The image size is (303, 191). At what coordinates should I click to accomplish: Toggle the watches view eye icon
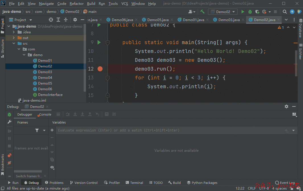pyautogui.click(x=52, y=167)
